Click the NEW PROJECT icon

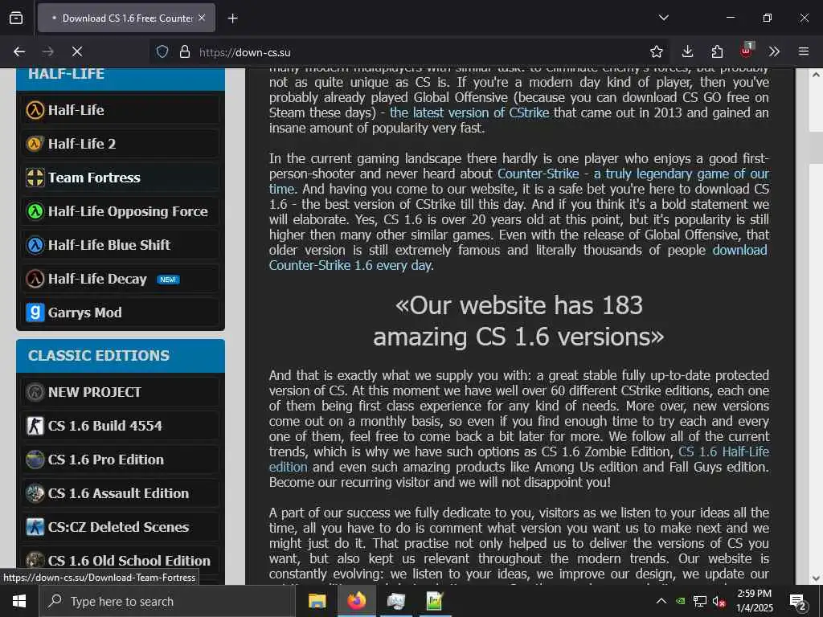pyautogui.click(x=35, y=392)
